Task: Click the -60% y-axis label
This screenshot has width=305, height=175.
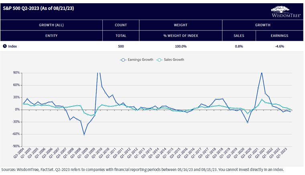Action: [x=16, y=134]
